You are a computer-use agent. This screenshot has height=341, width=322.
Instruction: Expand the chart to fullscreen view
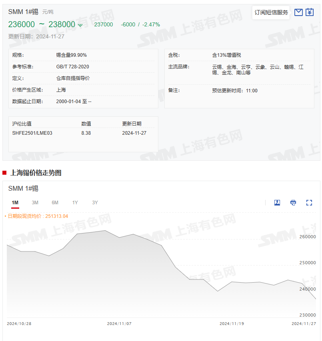pyautogui.click(x=309, y=203)
